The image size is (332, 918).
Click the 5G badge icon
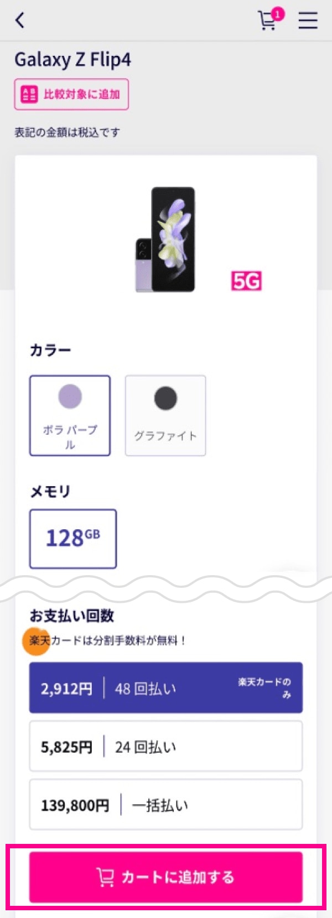click(x=246, y=281)
